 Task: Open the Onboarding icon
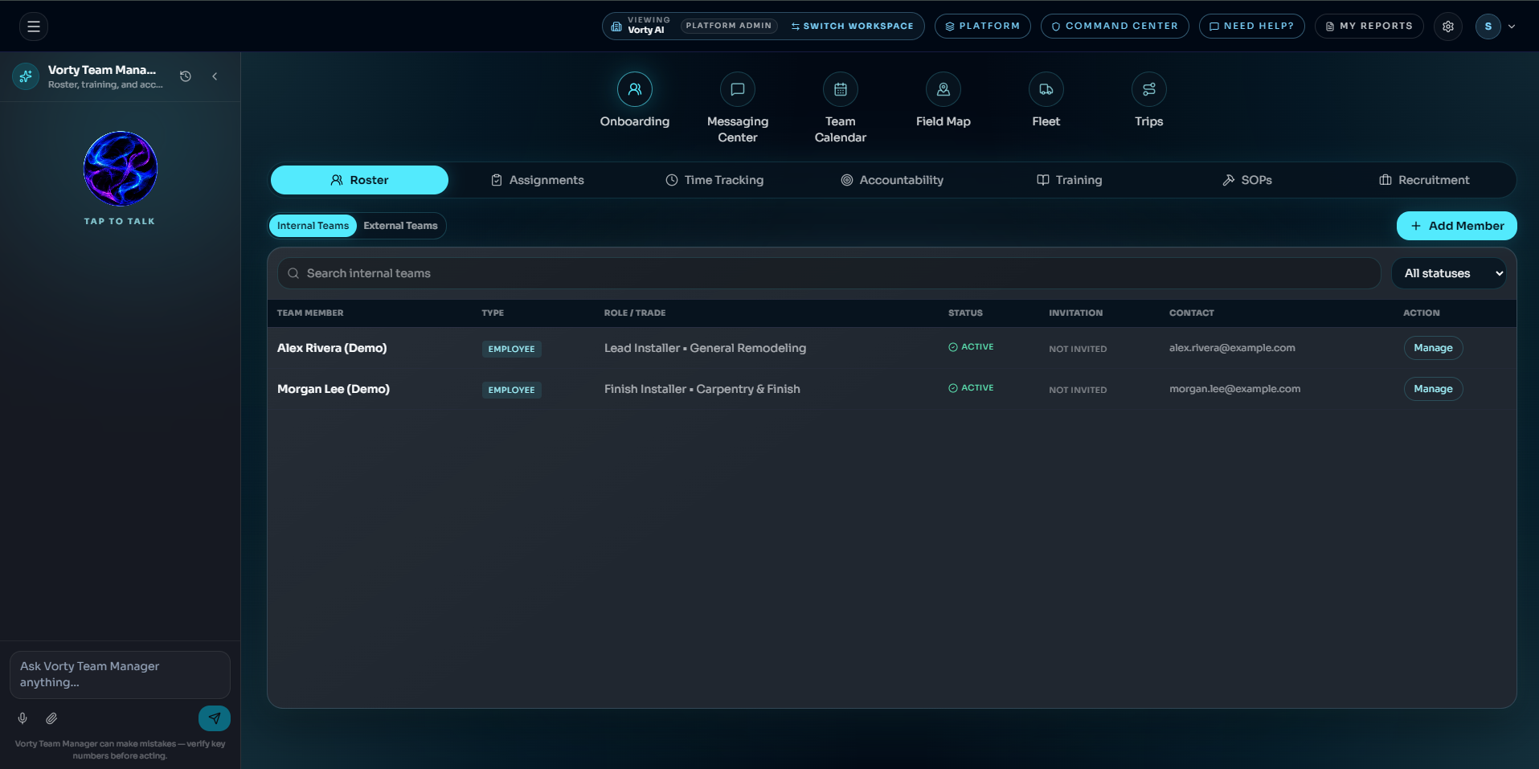(x=635, y=89)
